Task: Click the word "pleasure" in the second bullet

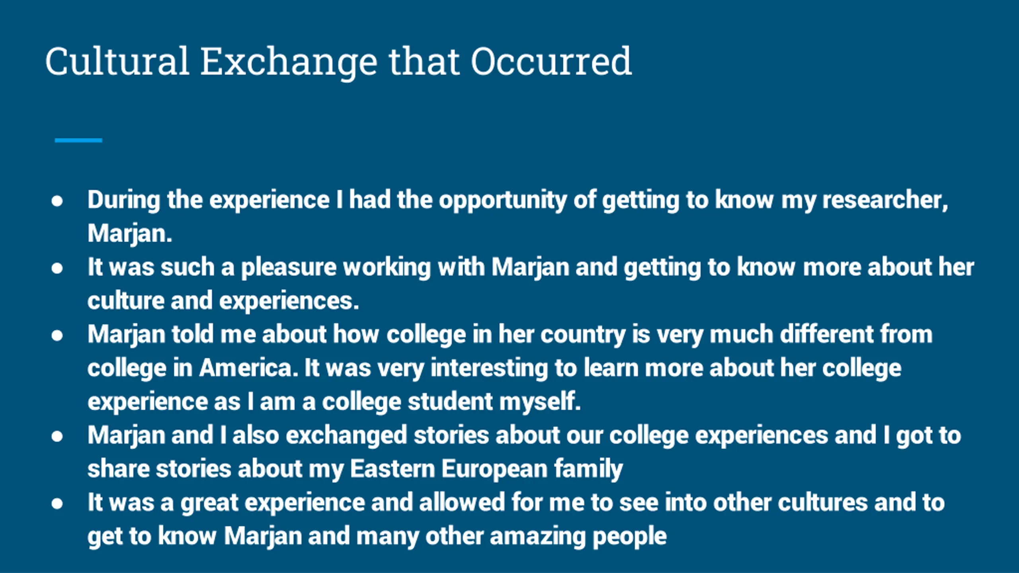Action: pyautogui.click(x=289, y=268)
